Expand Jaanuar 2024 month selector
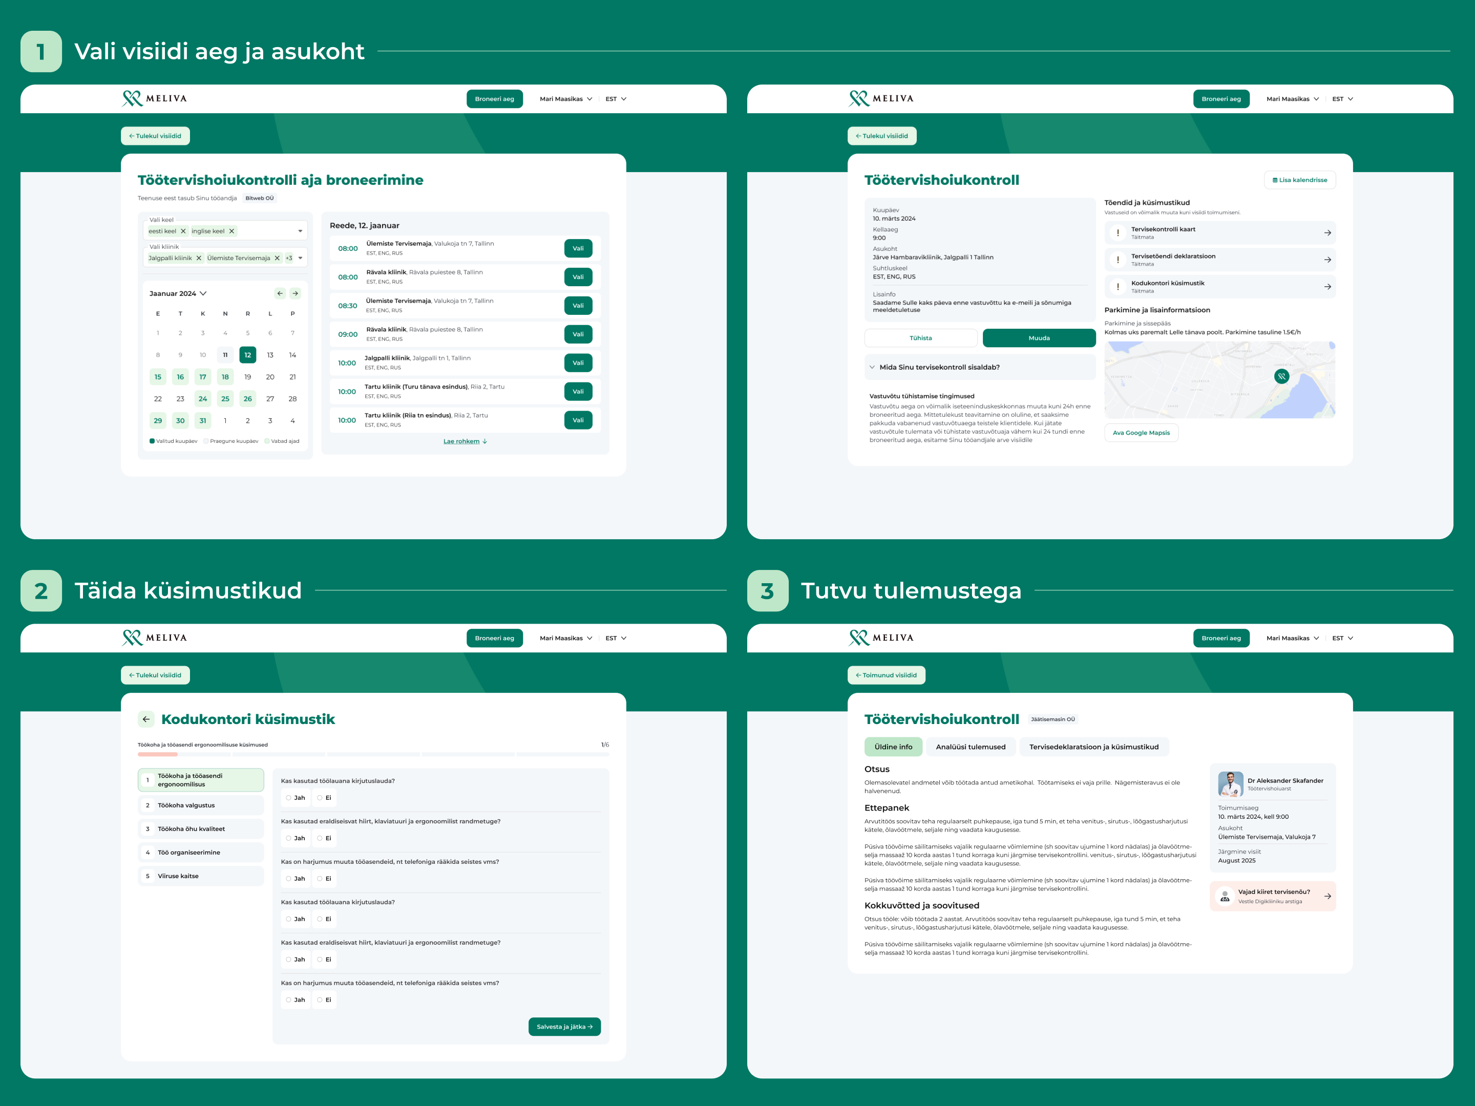The height and width of the screenshot is (1106, 1475). click(203, 293)
